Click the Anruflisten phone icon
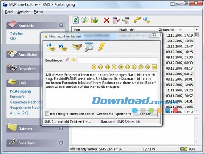Viewport: 204px width, 154px height. pos(12,54)
